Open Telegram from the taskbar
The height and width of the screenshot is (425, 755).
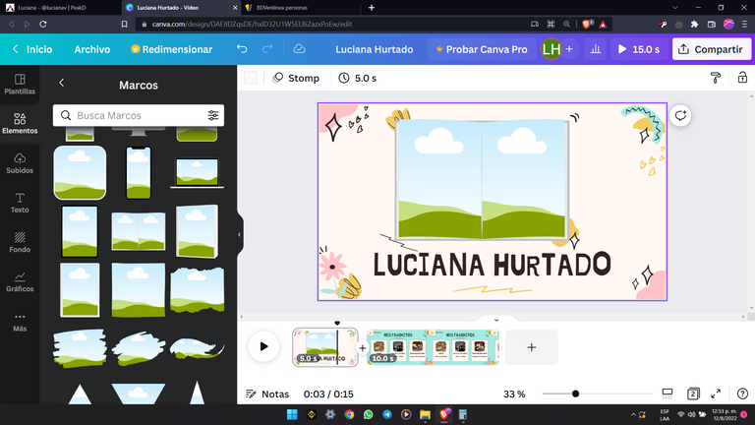387,414
